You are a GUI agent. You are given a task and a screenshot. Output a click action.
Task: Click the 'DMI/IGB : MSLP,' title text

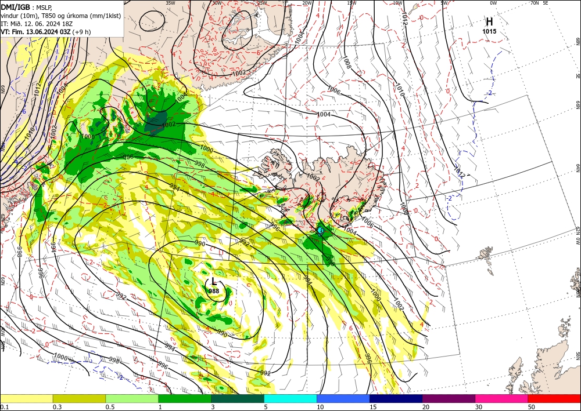26,7
